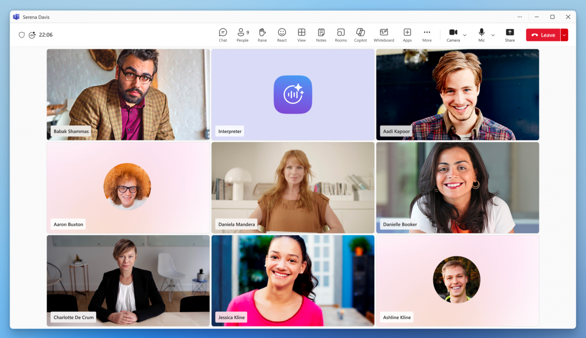Open meeting Notes

coord(321,35)
